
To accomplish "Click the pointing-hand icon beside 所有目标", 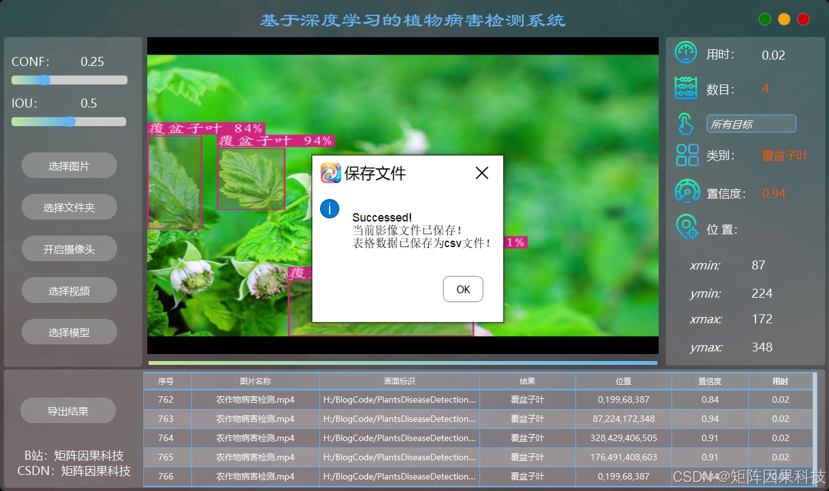I will pyautogui.click(x=686, y=124).
